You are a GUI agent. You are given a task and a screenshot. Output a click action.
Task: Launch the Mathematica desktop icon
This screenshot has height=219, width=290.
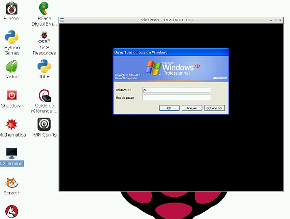12,124
